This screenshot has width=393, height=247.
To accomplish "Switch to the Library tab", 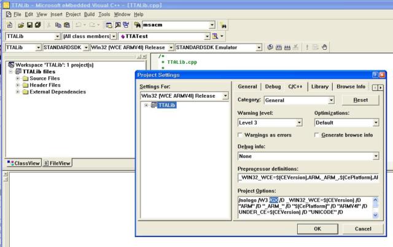I will [320, 87].
